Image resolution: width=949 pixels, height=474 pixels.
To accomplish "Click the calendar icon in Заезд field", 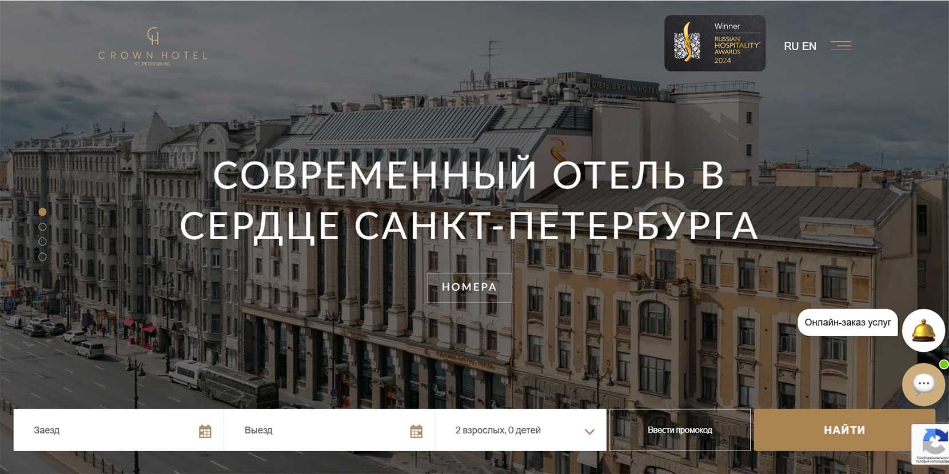I will (x=205, y=431).
